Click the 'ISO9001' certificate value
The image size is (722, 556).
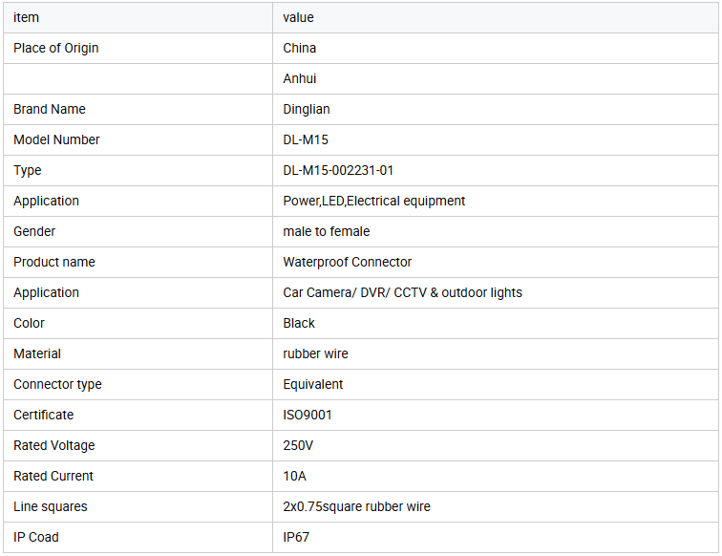coord(308,415)
